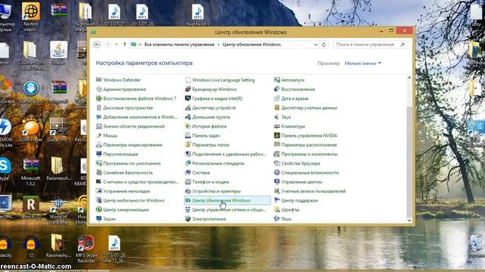Open Центр поддержки link
485x272 pixels.
(299, 200)
